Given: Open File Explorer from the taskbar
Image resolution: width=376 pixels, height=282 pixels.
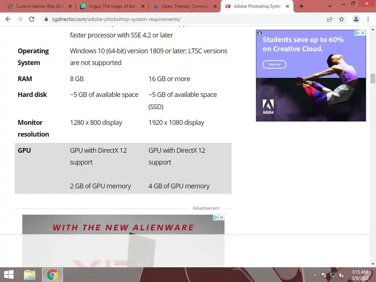Looking at the screenshot, I should pyautogui.click(x=29, y=275).
